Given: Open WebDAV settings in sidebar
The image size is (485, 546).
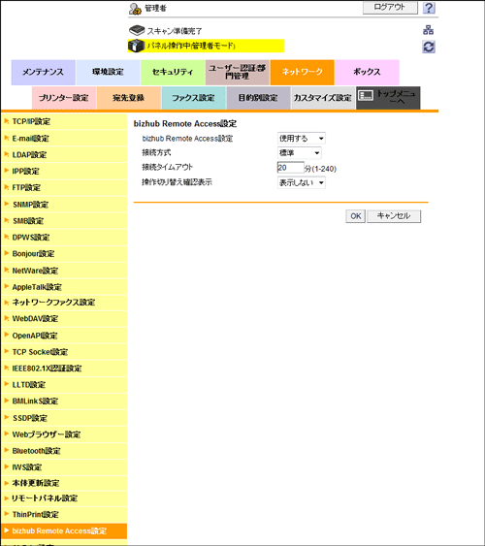Looking at the screenshot, I should click(64, 319).
